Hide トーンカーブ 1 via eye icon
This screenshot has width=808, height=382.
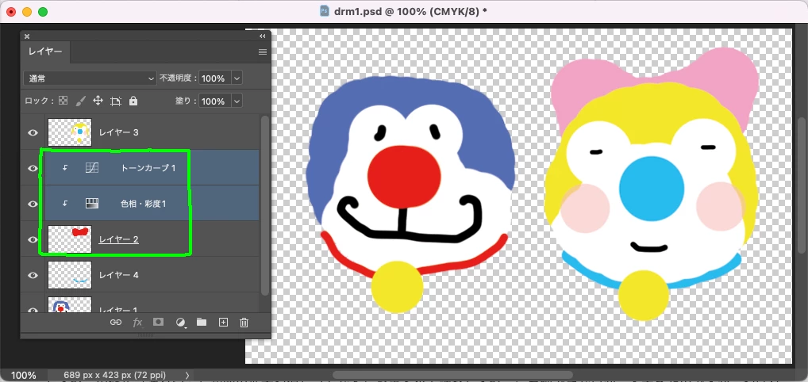tap(33, 168)
